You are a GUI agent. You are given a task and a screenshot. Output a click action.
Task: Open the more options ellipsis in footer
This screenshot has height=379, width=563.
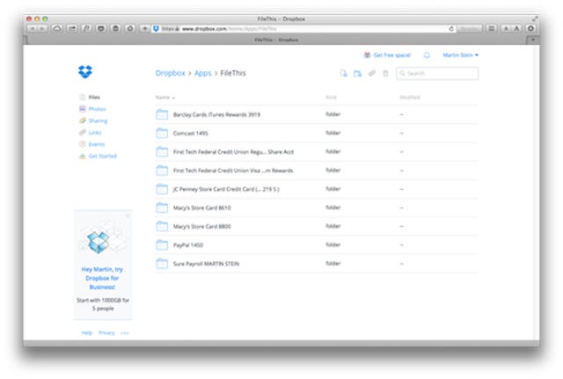[x=125, y=333]
